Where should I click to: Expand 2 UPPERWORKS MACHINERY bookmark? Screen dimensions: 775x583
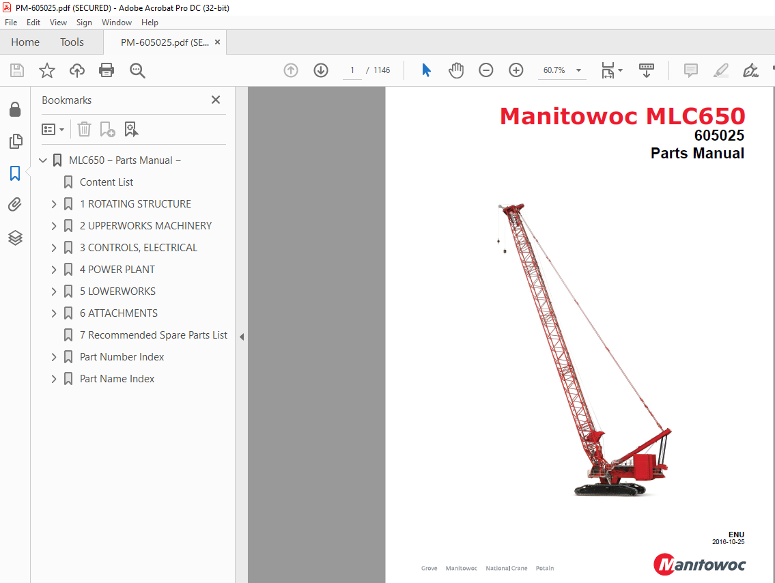pyautogui.click(x=54, y=226)
